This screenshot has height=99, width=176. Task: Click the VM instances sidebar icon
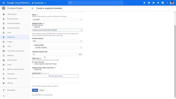(x=4, y=14)
